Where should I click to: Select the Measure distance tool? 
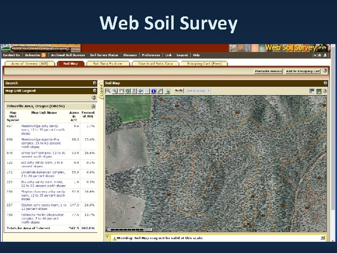click(160, 91)
